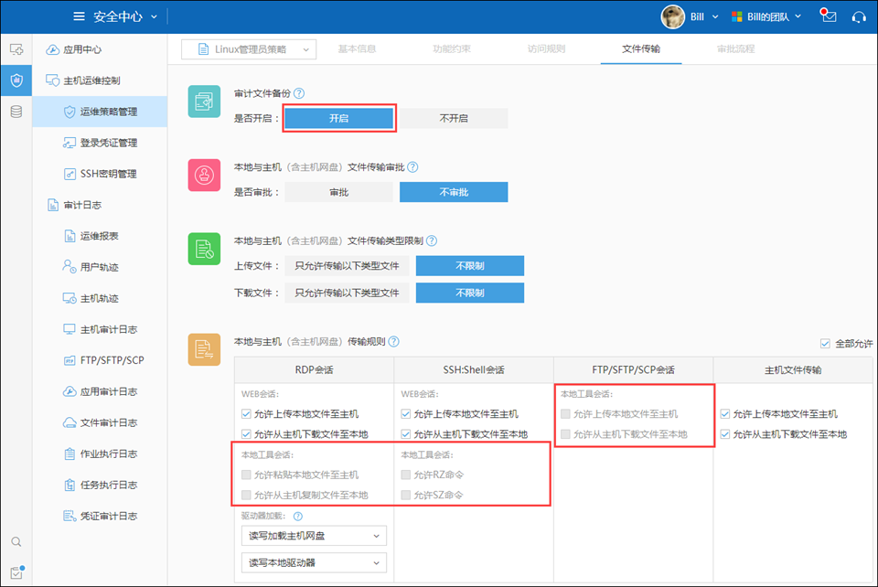Click help icon next to 审计文件备份
This screenshot has height=587, width=878.
299,93
